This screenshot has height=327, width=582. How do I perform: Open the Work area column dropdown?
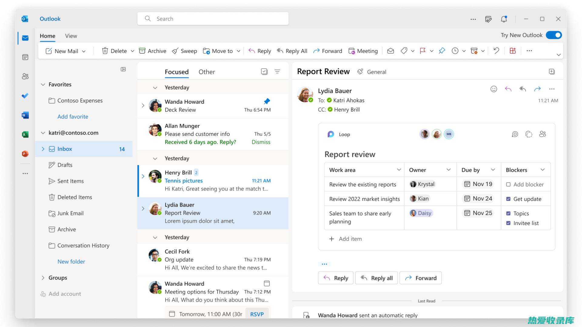(x=399, y=170)
